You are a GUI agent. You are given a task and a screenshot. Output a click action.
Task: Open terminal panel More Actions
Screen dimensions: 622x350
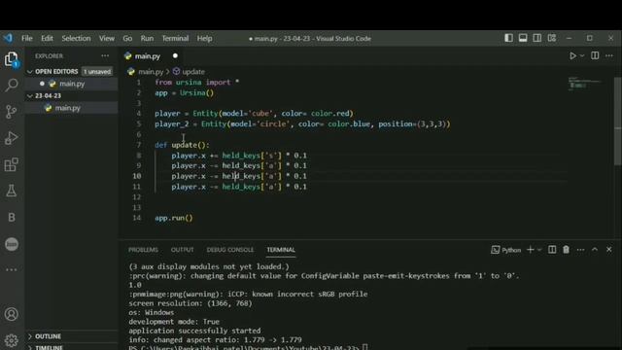click(x=580, y=250)
